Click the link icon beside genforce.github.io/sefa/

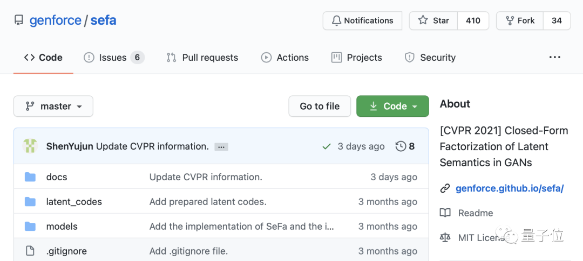coord(445,188)
